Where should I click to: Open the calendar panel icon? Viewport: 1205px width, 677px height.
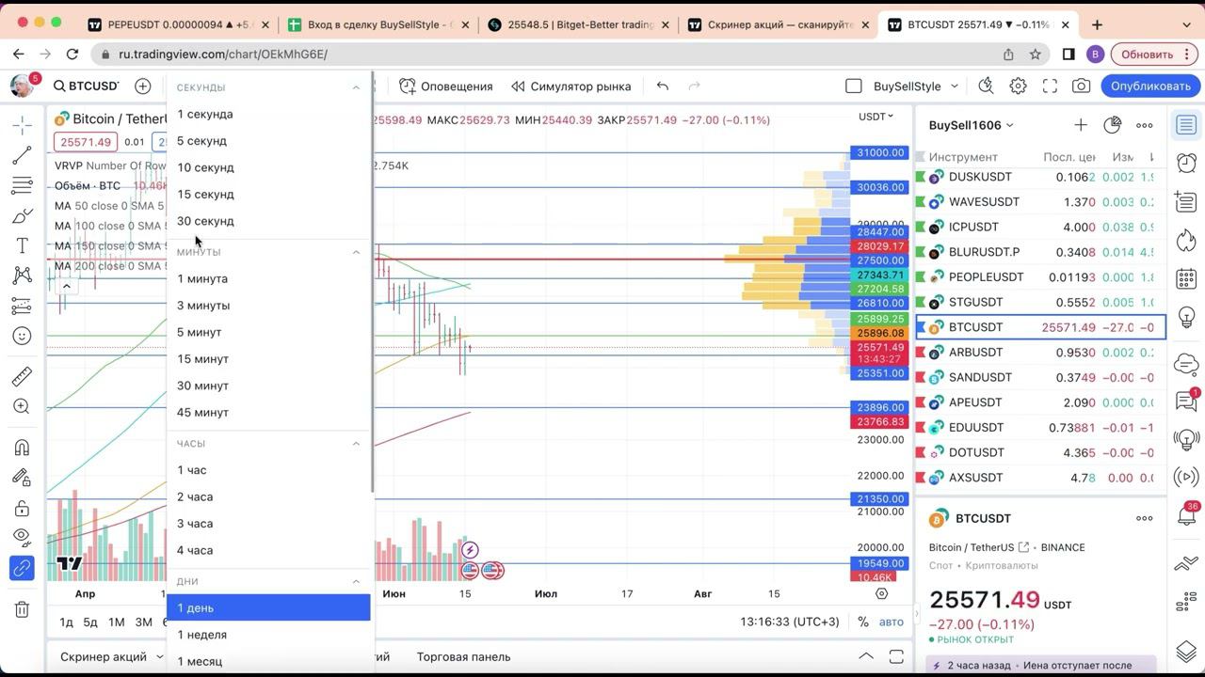(1186, 278)
